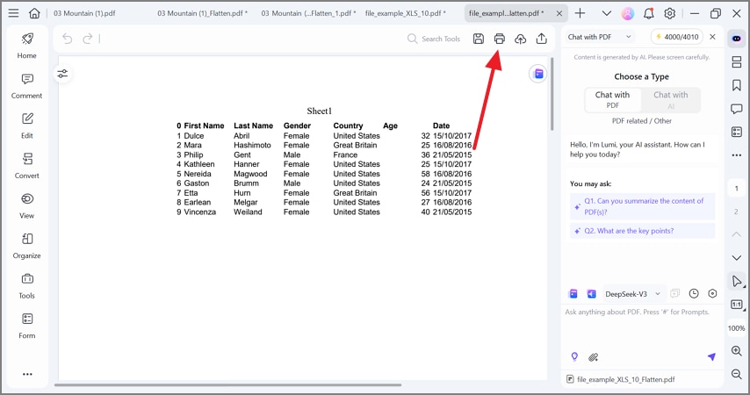Share or export the document
This screenshot has height=395, width=750.
pos(542,39)
